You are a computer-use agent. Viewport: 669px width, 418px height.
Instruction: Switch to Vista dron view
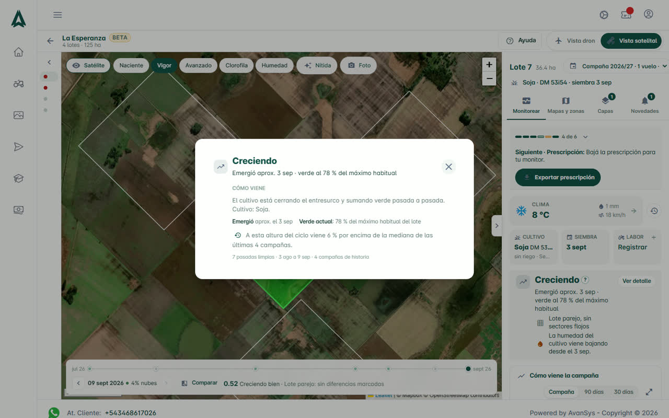coord(575,41)
